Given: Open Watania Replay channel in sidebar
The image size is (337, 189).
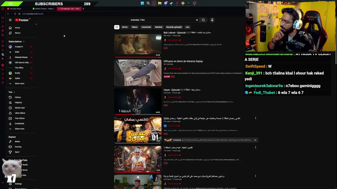Looking at the screenshot, I should click(21, 57).
